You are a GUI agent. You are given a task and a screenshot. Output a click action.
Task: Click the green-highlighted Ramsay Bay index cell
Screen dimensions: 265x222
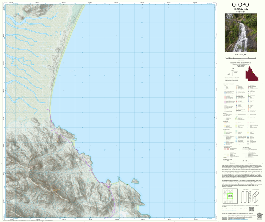(x=230, y=196)
